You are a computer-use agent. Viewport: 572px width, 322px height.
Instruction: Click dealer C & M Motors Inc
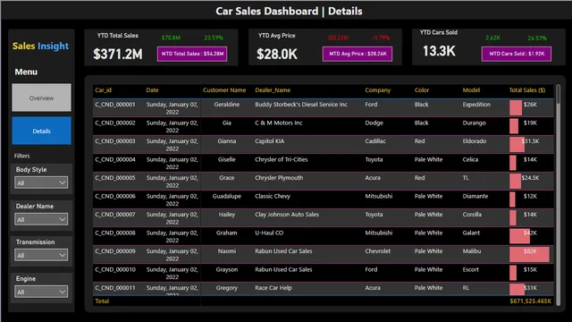[x=278, y=123]
